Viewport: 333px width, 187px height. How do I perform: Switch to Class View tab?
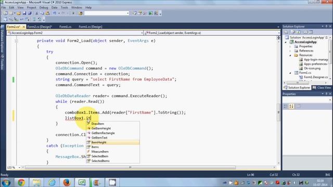322,88
